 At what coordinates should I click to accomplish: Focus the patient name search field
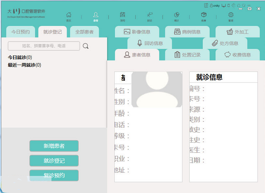click(44, 46)
